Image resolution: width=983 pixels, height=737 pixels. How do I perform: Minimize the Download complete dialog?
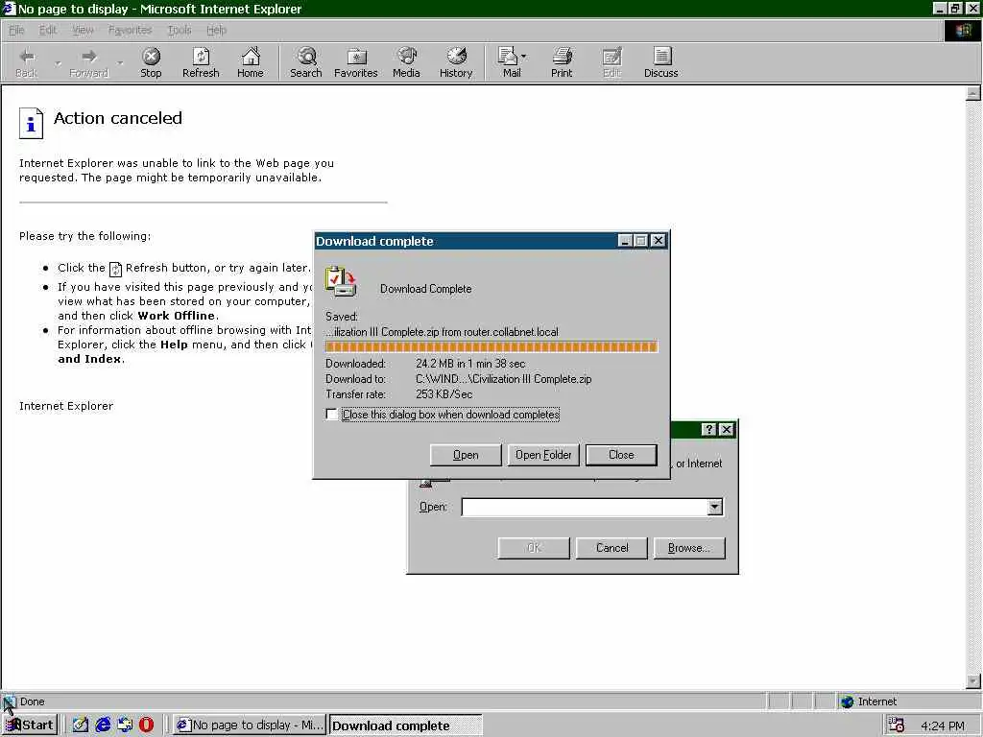coord(624,241)
